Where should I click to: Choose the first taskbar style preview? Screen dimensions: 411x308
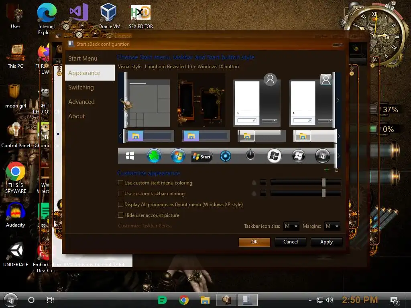point(150,136)
